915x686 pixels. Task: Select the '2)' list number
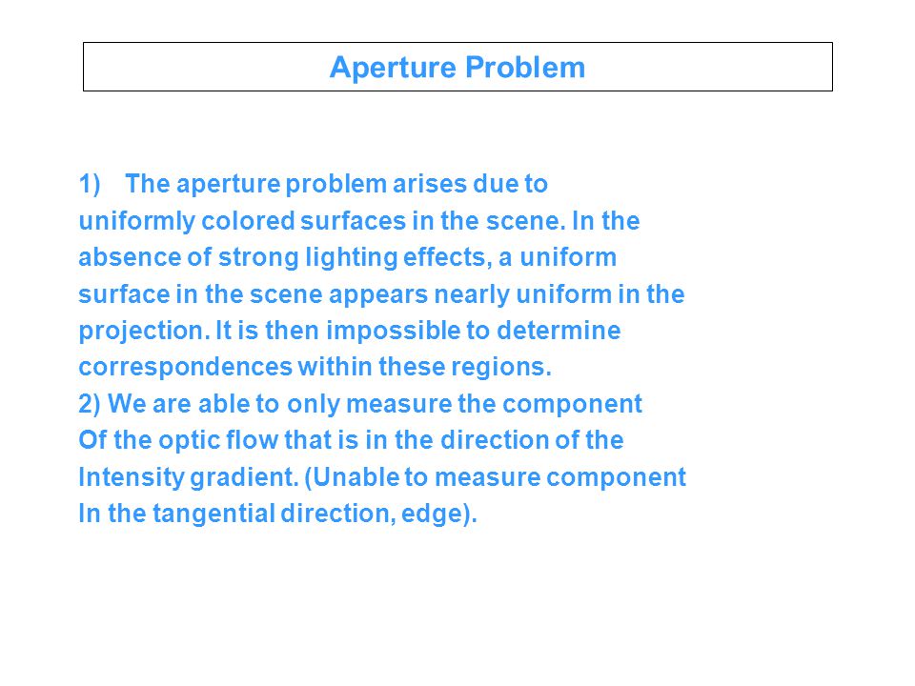pyautogui.click(x=90, y=404)
